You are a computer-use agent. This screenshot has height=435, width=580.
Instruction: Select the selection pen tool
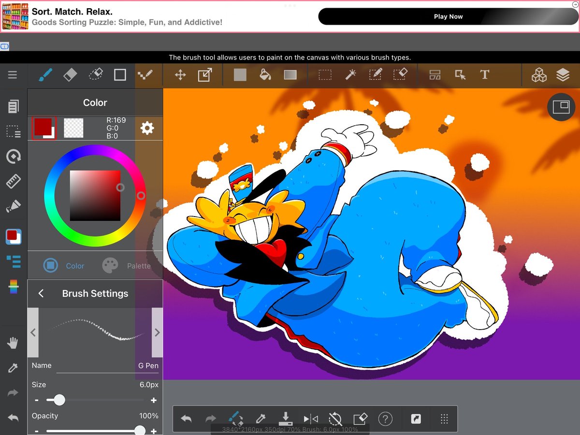pos(376,74)
